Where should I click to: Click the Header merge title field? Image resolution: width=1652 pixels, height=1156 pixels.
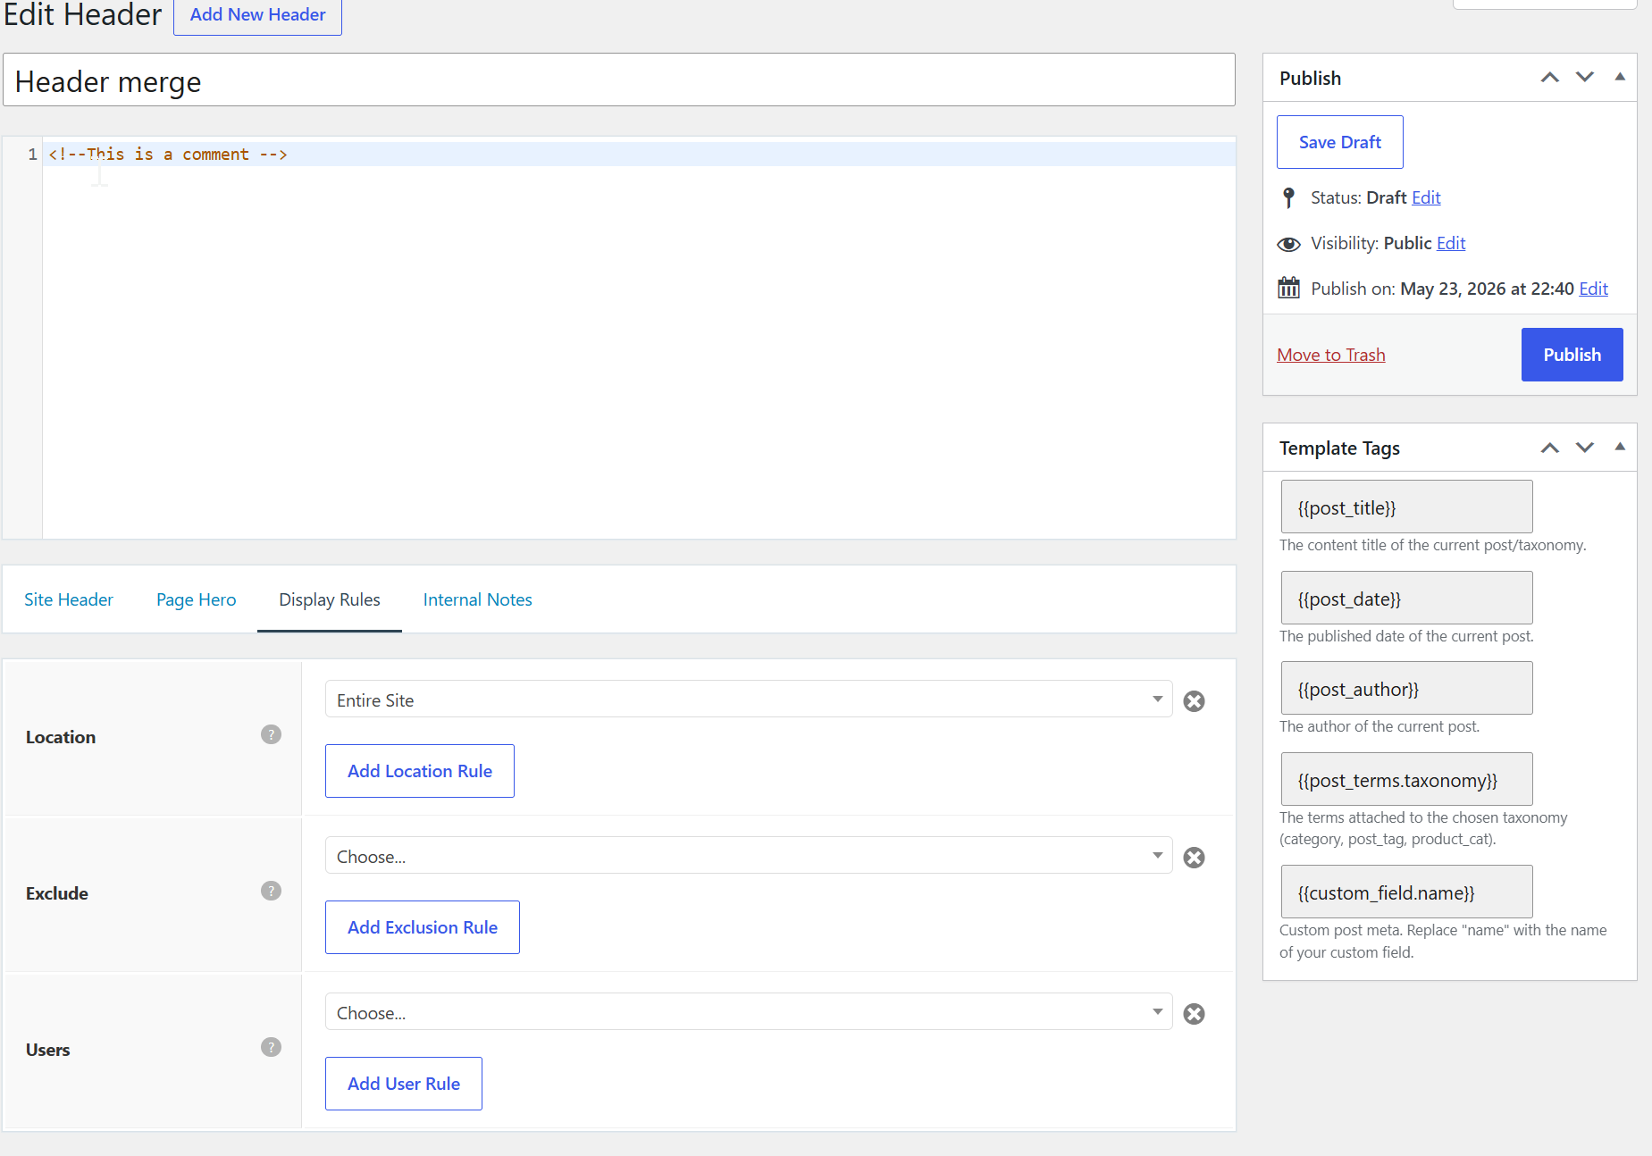pos(619,80)
